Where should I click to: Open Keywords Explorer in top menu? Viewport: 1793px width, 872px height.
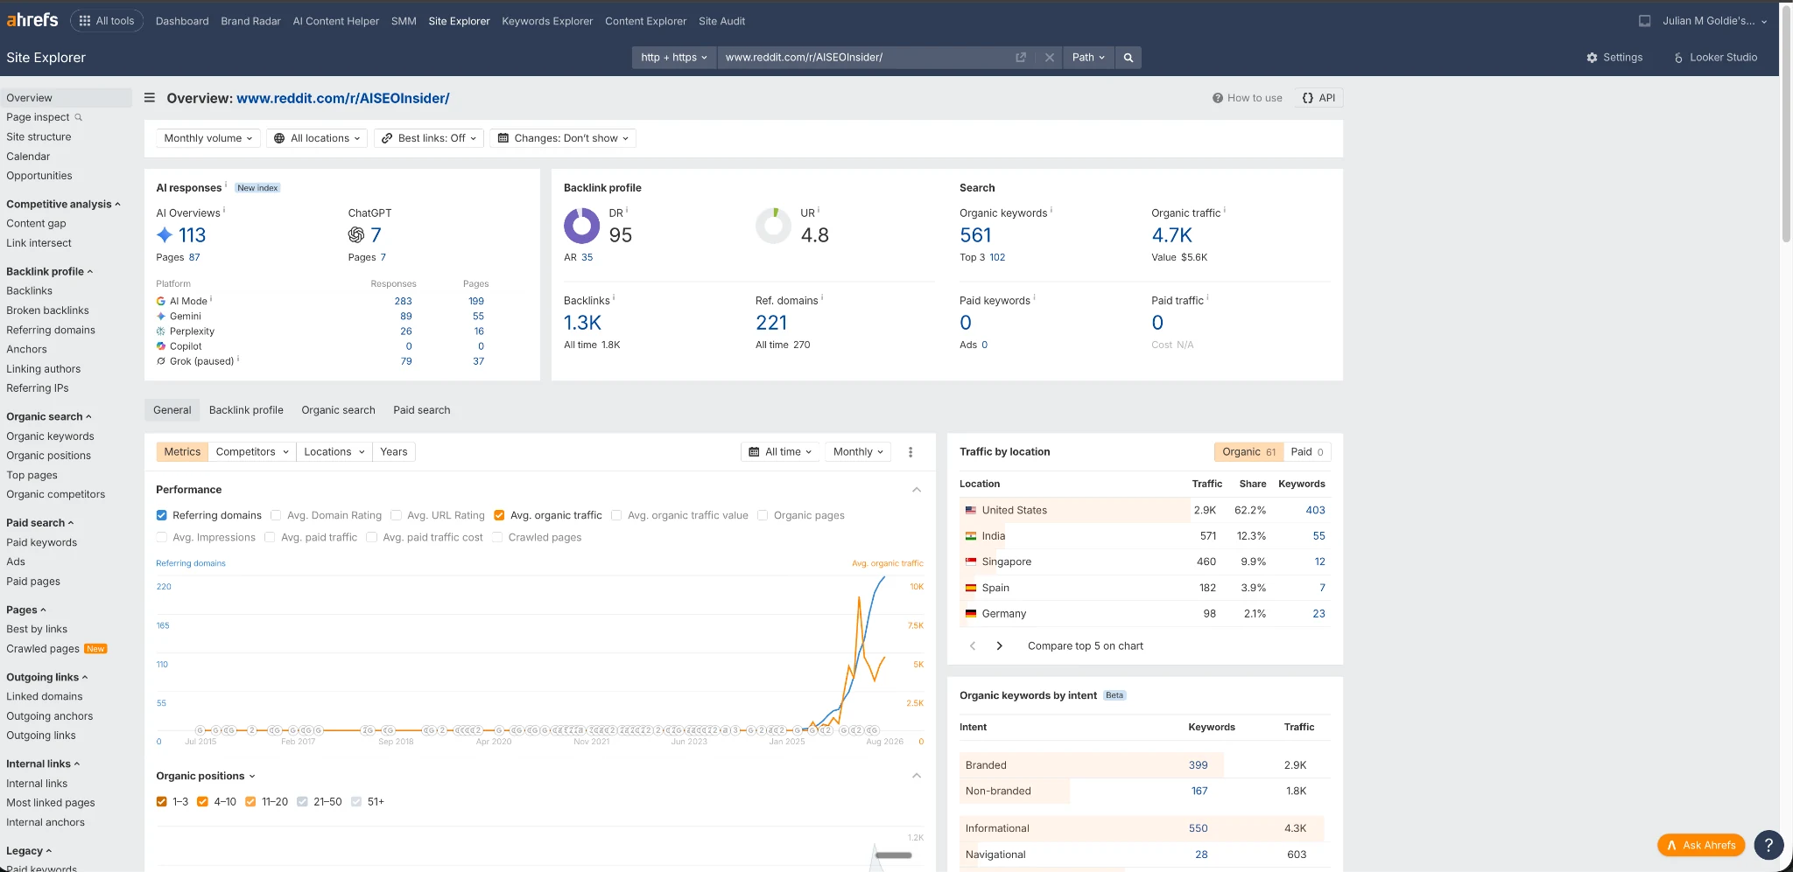coord(547,21)
